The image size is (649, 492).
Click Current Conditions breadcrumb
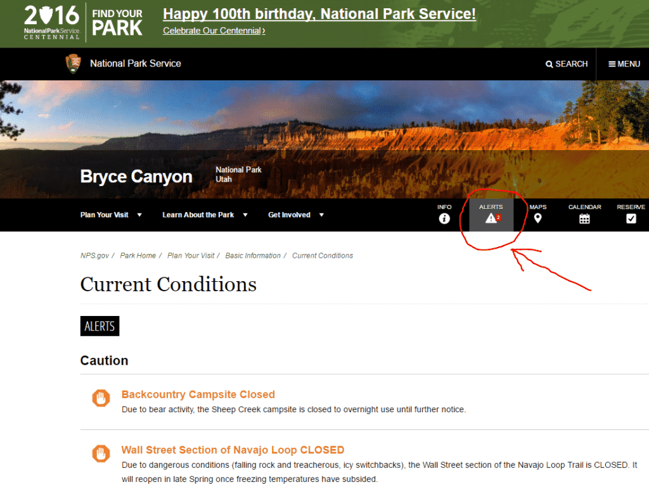coord(323,256)
